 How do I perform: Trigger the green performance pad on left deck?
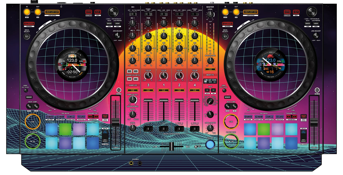pos(66,129)
